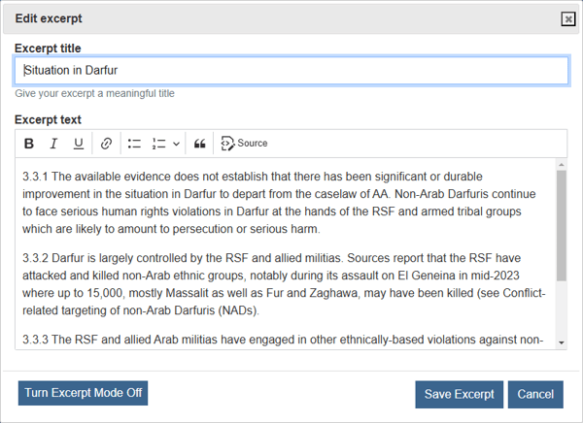The image size is (583, 423).
Task: Click the 'Give your excerpt a meaningful title' hint
Action: [x=94, y=93]
